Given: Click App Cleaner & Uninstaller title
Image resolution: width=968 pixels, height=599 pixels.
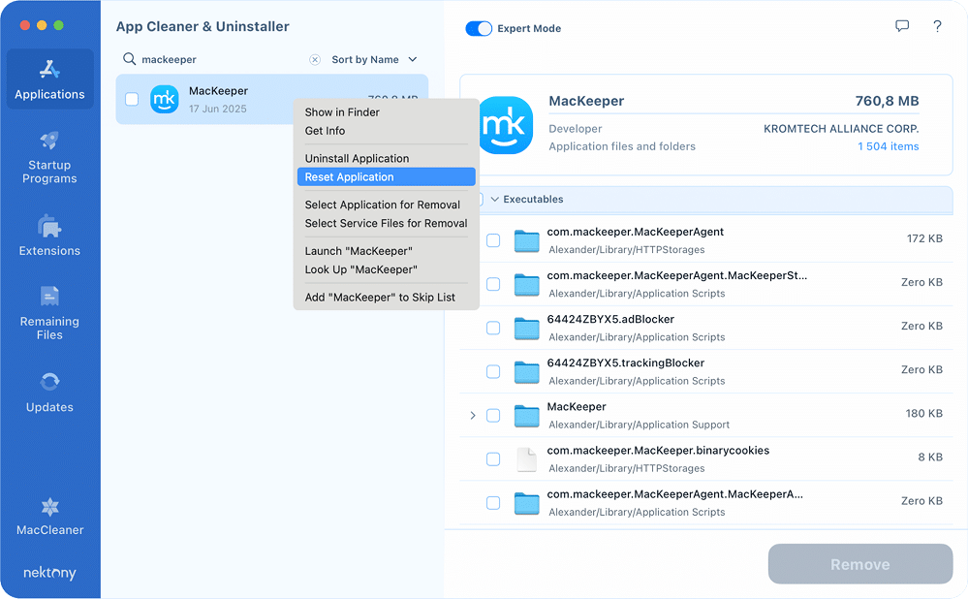Looking at the screenshot, I should (203, 26).
